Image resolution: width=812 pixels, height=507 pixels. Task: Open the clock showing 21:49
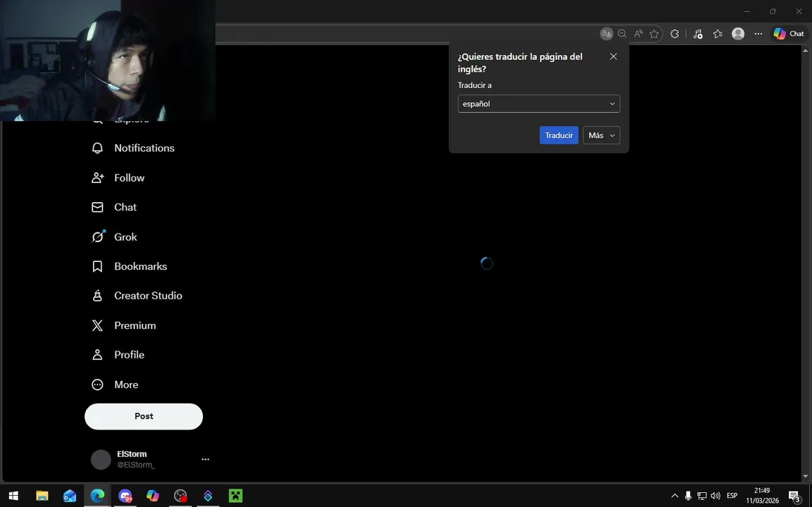click(762, 496)
